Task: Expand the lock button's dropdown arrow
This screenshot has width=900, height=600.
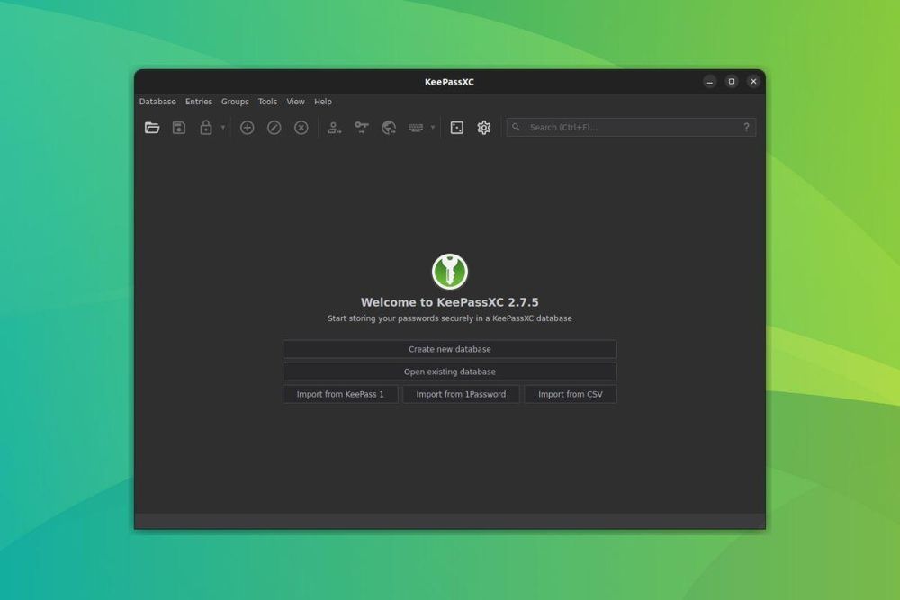Action: [x=222, y=127]
